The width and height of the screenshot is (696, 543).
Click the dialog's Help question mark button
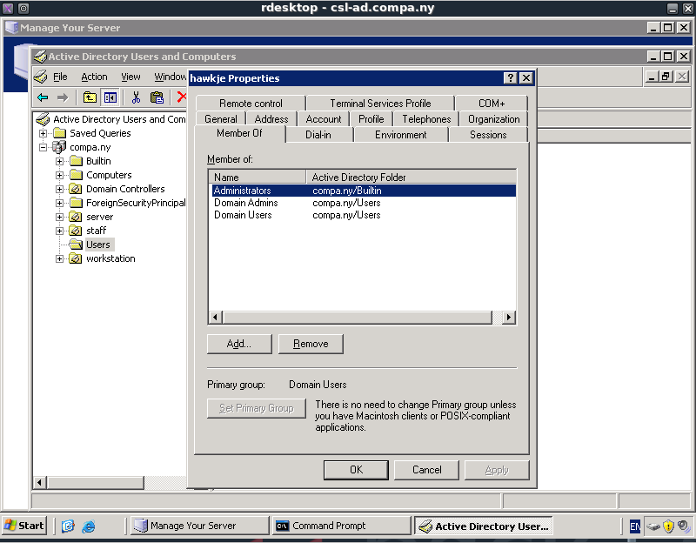coord(511,78)
